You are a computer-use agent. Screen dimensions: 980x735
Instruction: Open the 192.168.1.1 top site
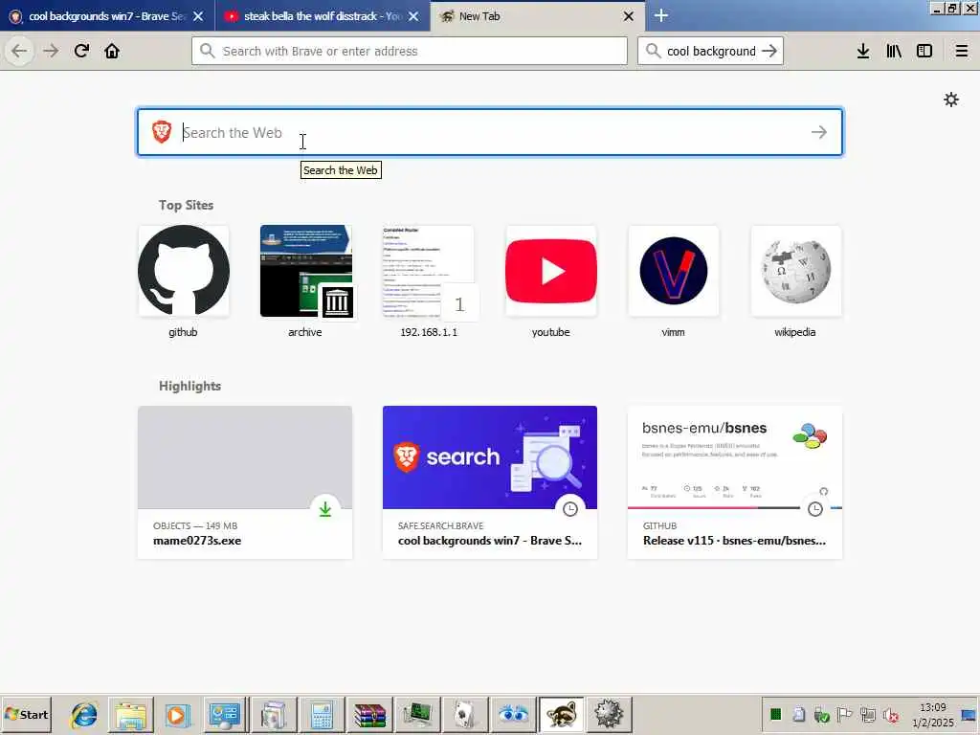[428, 282]
